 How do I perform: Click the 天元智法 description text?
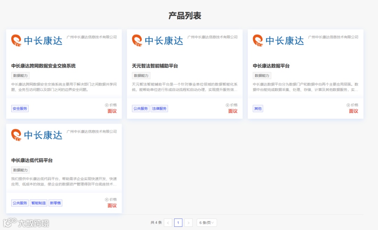[x=185, y=87]
